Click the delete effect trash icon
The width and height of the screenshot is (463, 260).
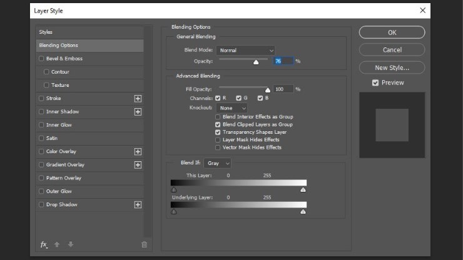click(x=144, y=244)
